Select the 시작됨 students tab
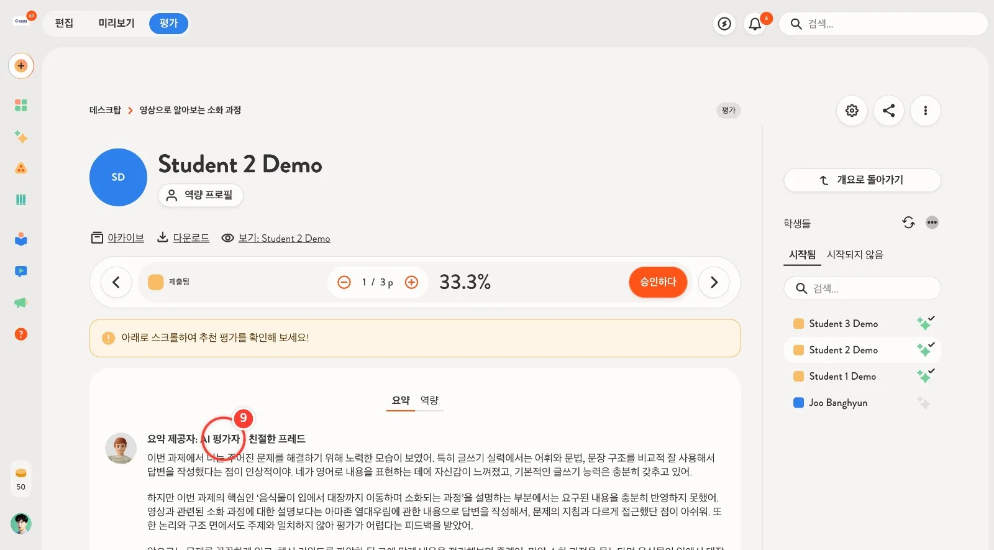 pos(802,255)
